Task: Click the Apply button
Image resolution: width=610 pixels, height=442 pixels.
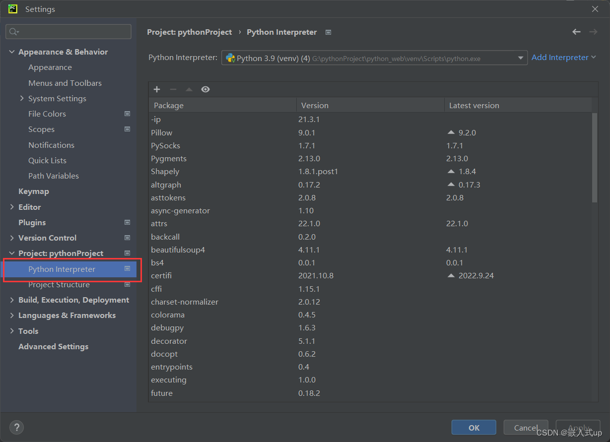Action: tap(578, 427)
